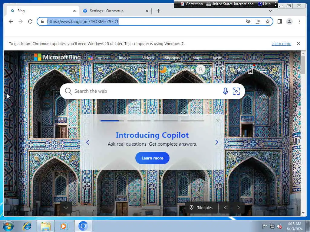
Task: Show next Copilot promo slide
Action: tap(217, 142)
